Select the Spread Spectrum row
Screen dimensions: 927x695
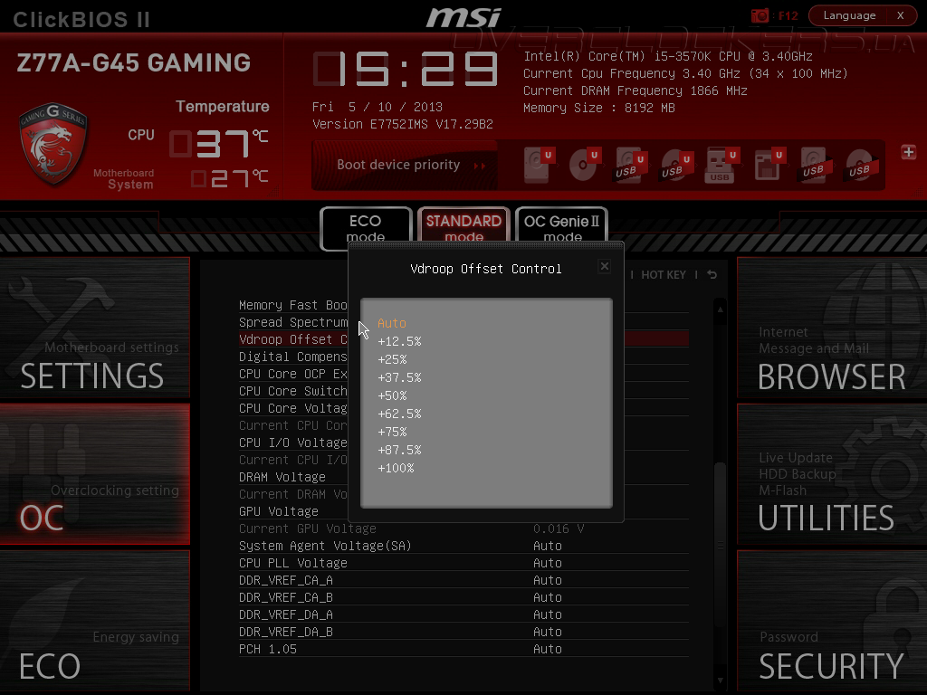point(293,323)
